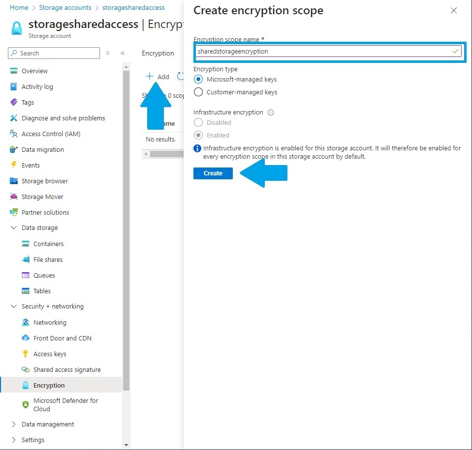The height and width of the screenshot is (450, 472).
Task: Click the Overview icon in sidebar
Action: click(x=14, y=71)
